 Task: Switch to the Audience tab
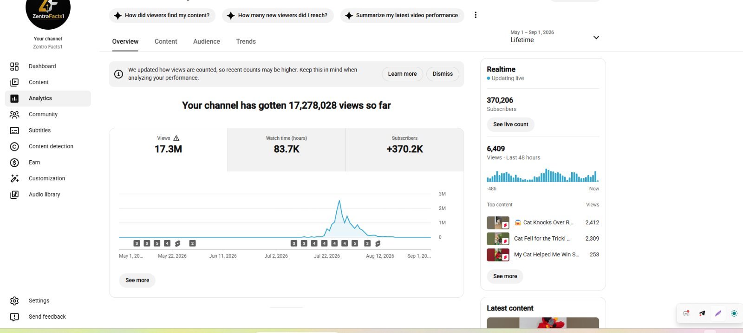coord(207,41)
